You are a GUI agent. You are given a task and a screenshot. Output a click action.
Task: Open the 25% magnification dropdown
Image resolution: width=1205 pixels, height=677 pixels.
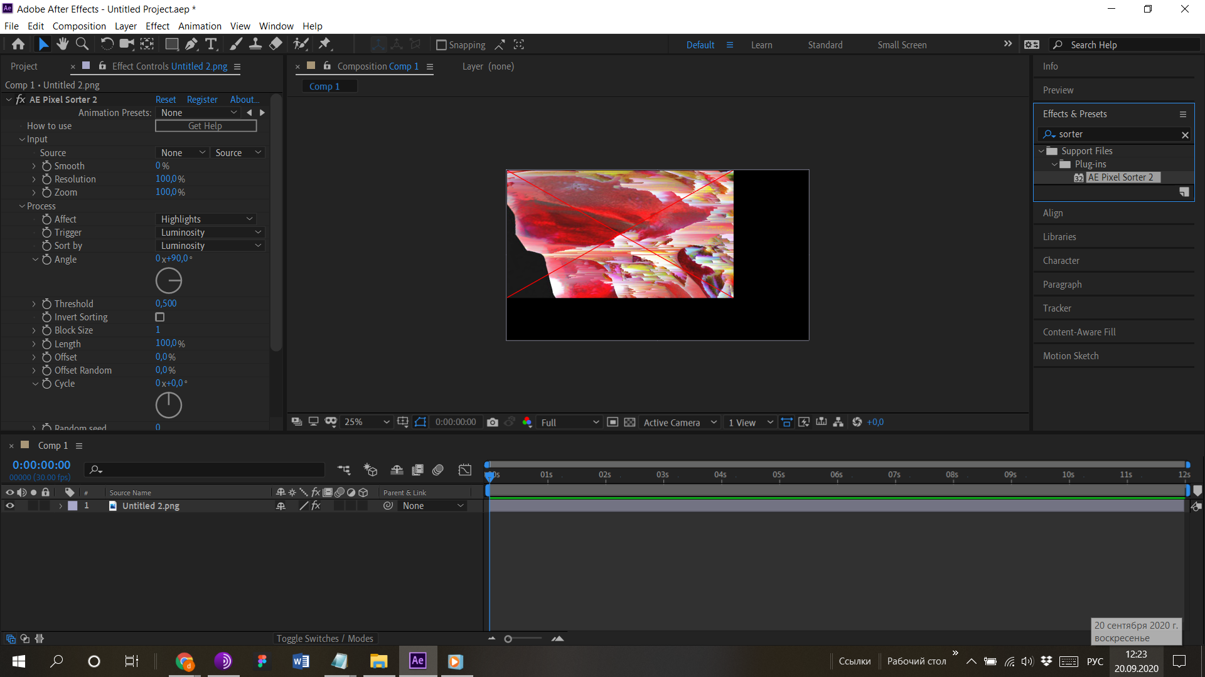pyautogui.click(x=367, y=422)
